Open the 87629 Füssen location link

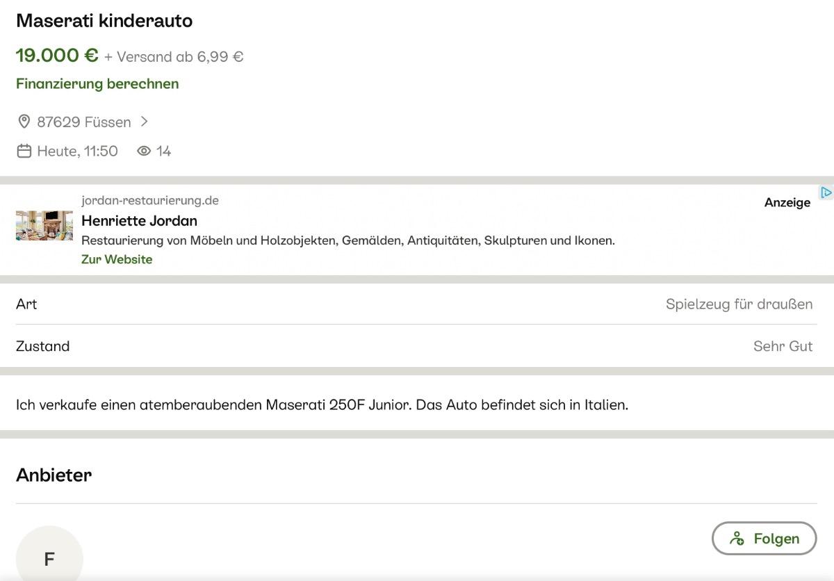tap(83, 122)
